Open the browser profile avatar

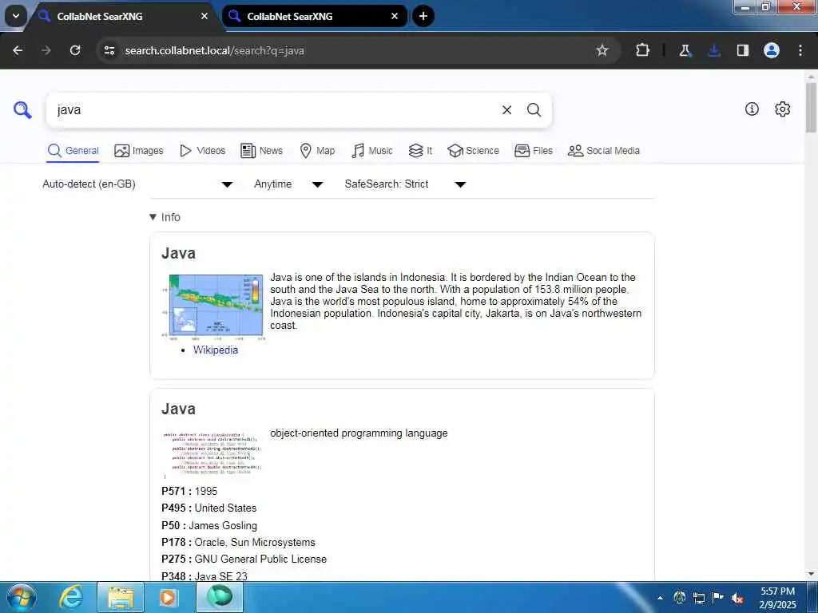(772, 50)
